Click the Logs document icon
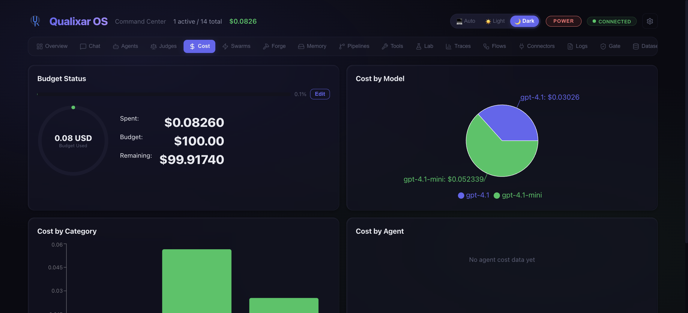 [x=570, y=46]
